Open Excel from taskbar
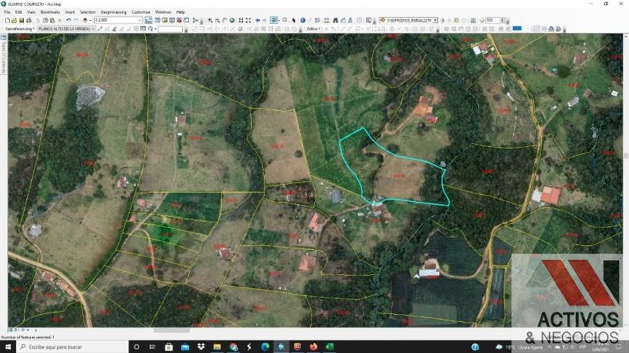Viewport: 629px width, 353px height. [x=329, y=347]
